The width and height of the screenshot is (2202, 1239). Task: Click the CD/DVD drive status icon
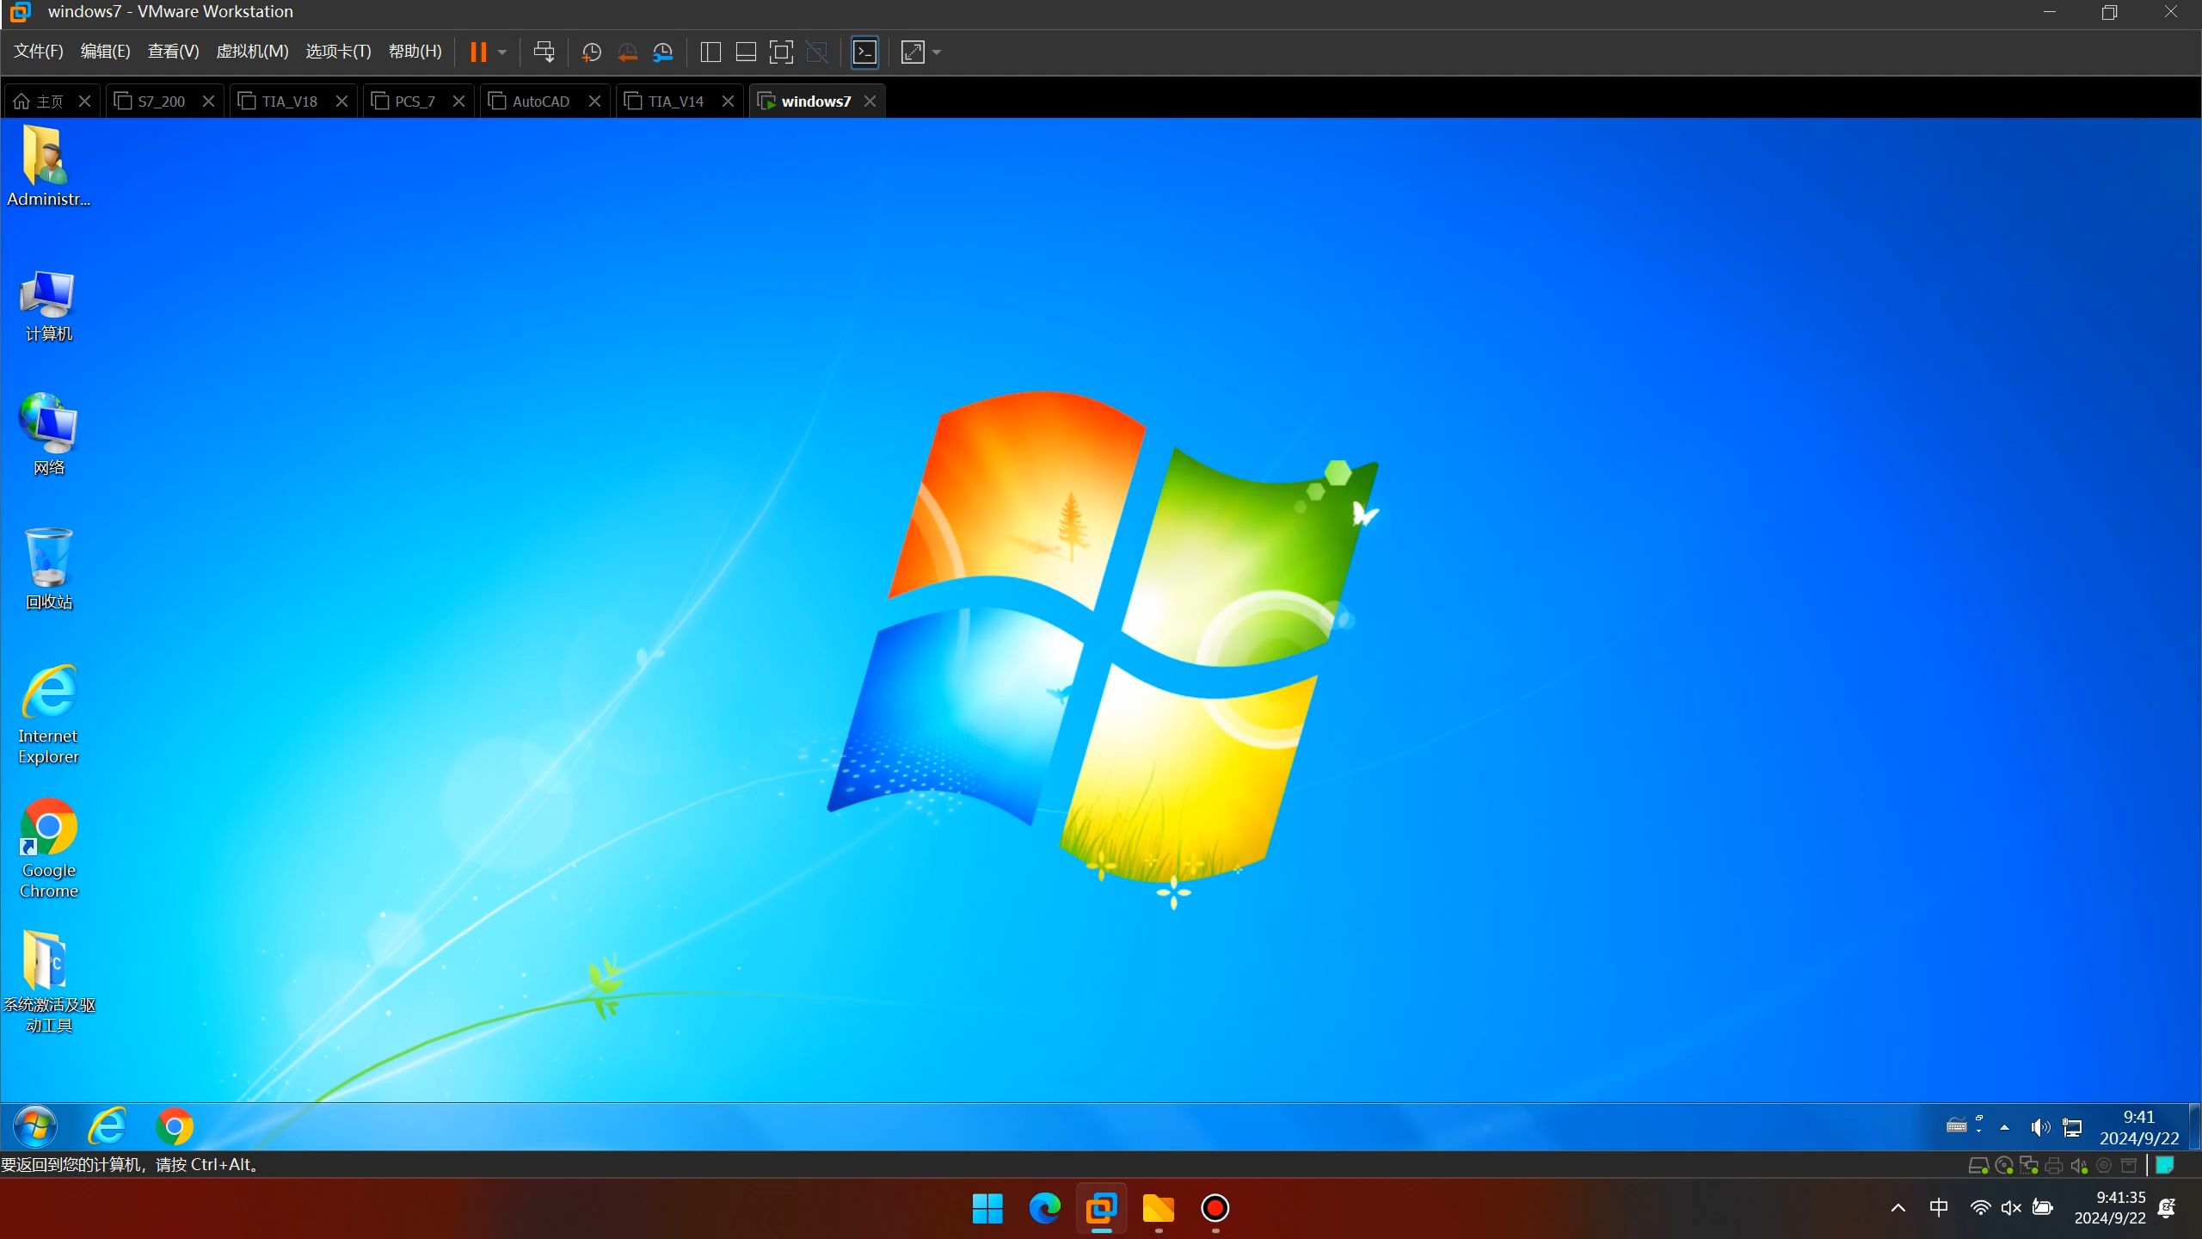click(2004, 1166)
